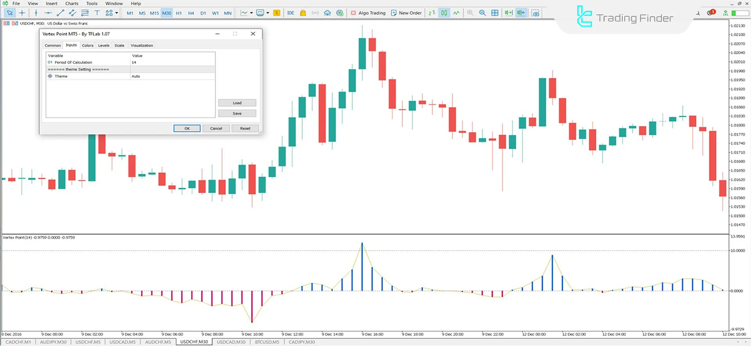Click the Reset button in dialog
This screenshot has height=346, width=751.
point(245,128)
